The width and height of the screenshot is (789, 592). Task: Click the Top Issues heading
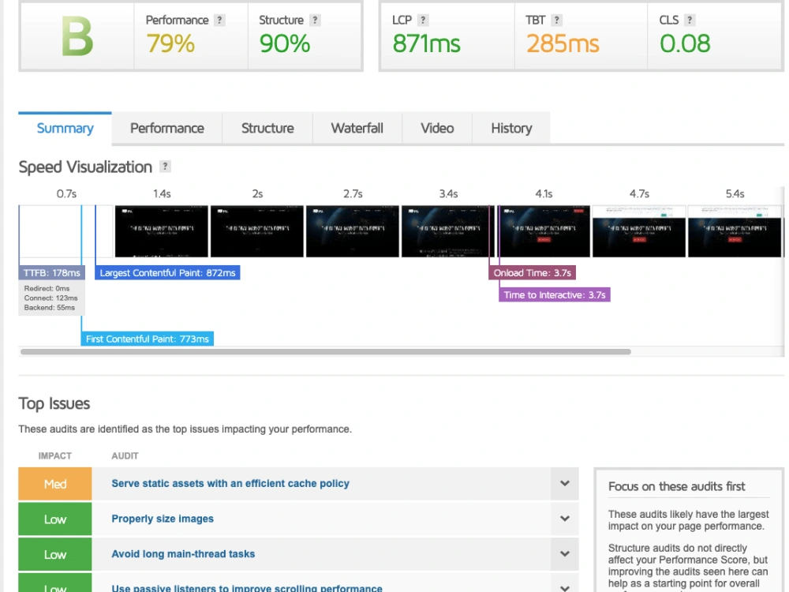point(54,403)
